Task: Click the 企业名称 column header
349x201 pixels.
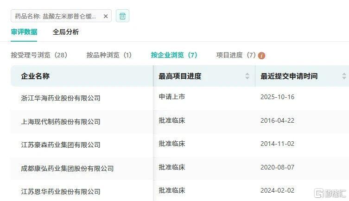Action: tap(35, 76)
